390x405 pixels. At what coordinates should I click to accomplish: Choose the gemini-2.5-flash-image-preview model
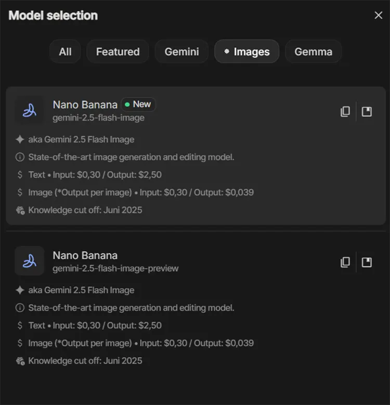pyautogui.click(x=115, y=268)
